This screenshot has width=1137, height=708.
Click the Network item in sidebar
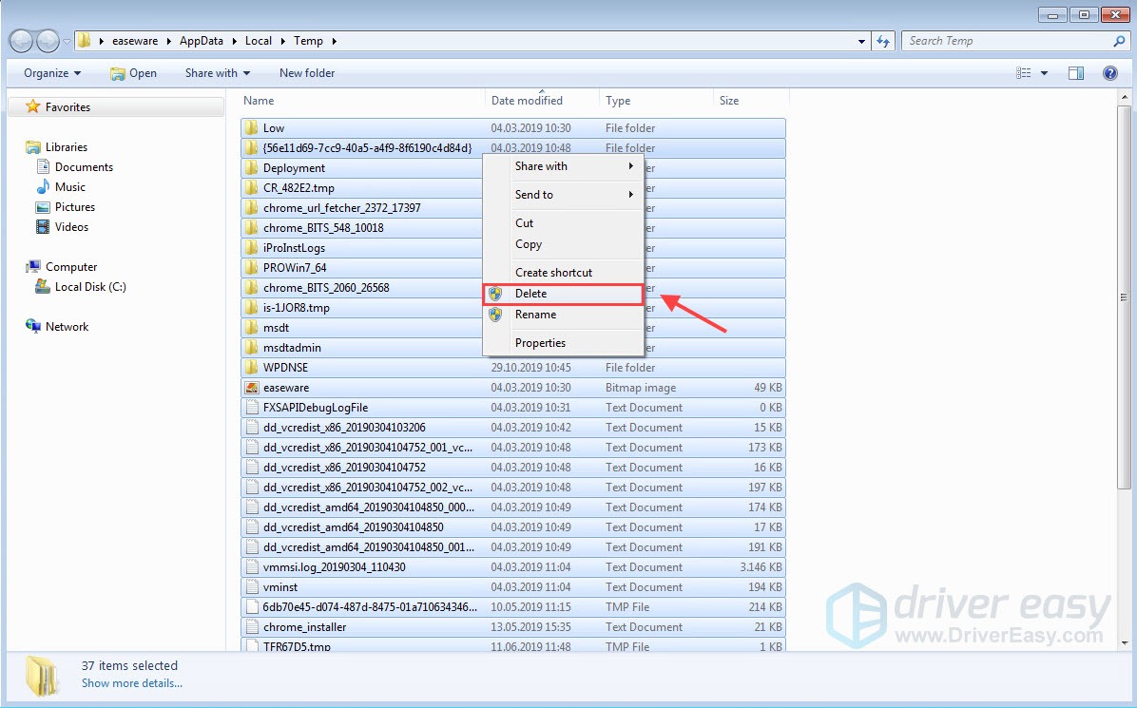pyautogui.click(x=67, y=326)
